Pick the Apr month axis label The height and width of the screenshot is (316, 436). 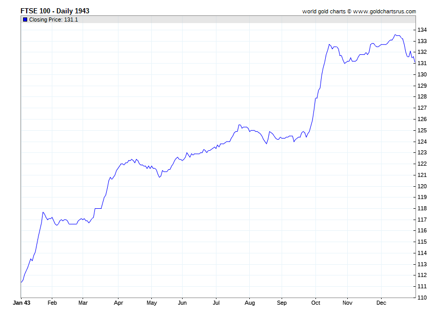click(x=118, y=303)
